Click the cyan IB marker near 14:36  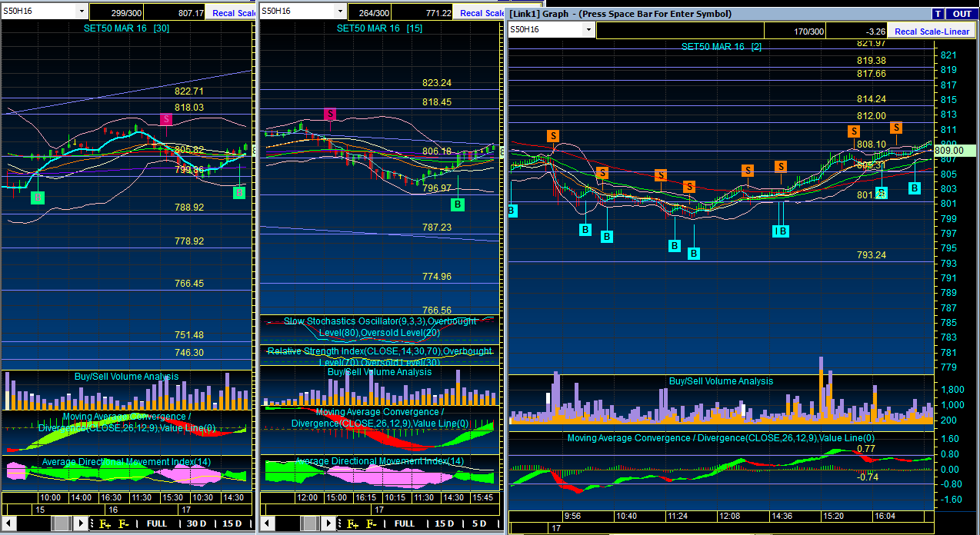coord(781,231)
